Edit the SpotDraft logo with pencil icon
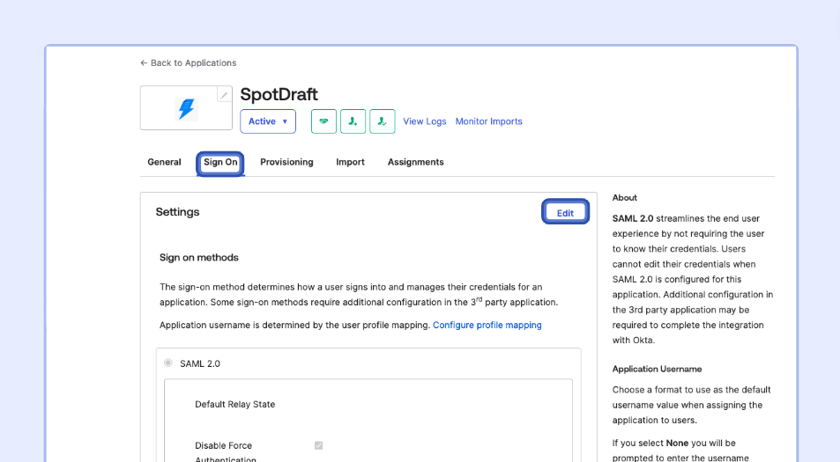Screen dimensions: 840x462 click(x=224, y=95)
